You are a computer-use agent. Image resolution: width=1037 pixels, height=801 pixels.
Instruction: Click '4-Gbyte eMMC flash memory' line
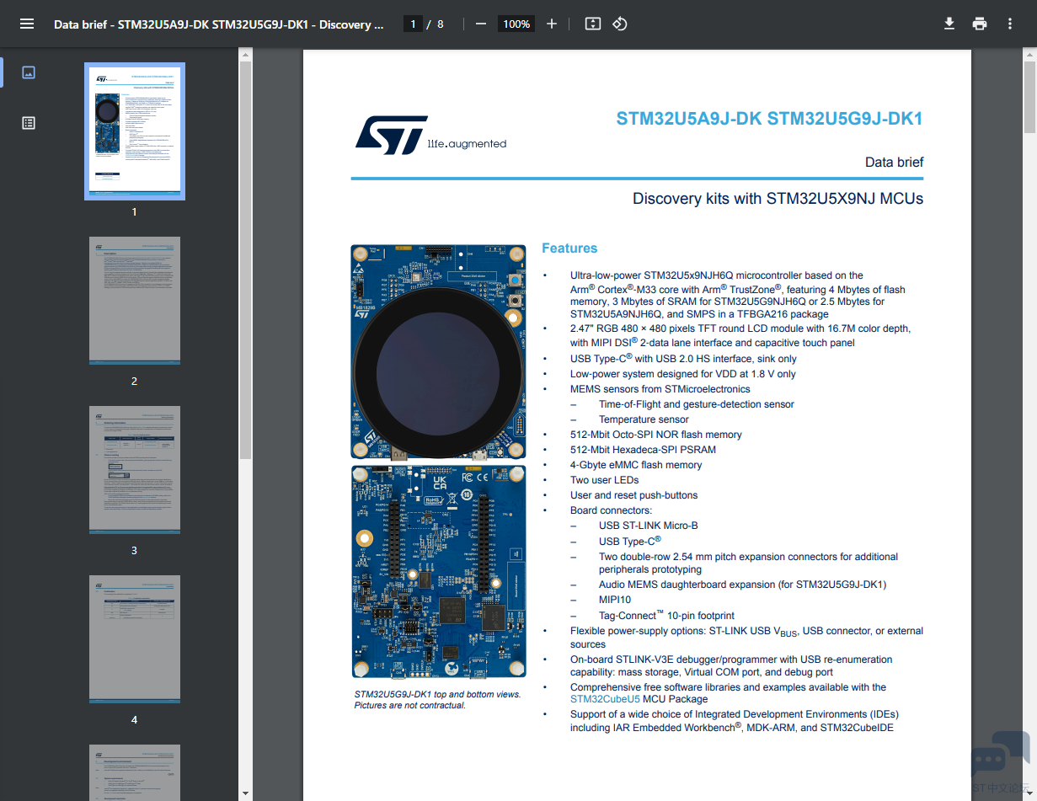pyautogui.click(x=636, y=465)
